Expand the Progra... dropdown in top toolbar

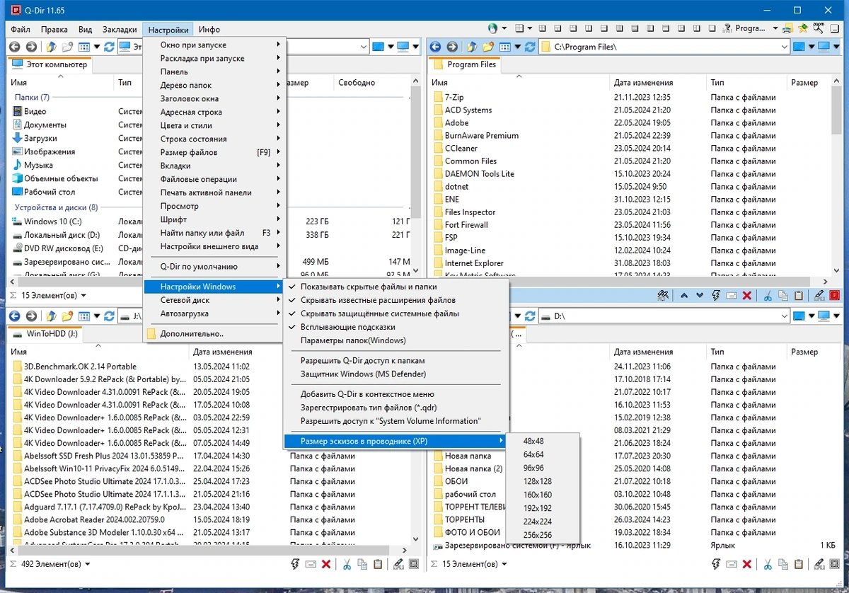(775, 29)
